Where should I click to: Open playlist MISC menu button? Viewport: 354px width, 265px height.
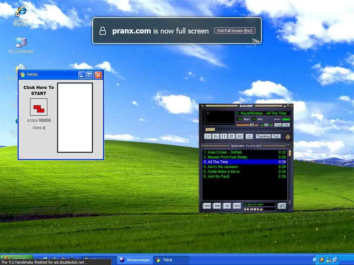237,206
